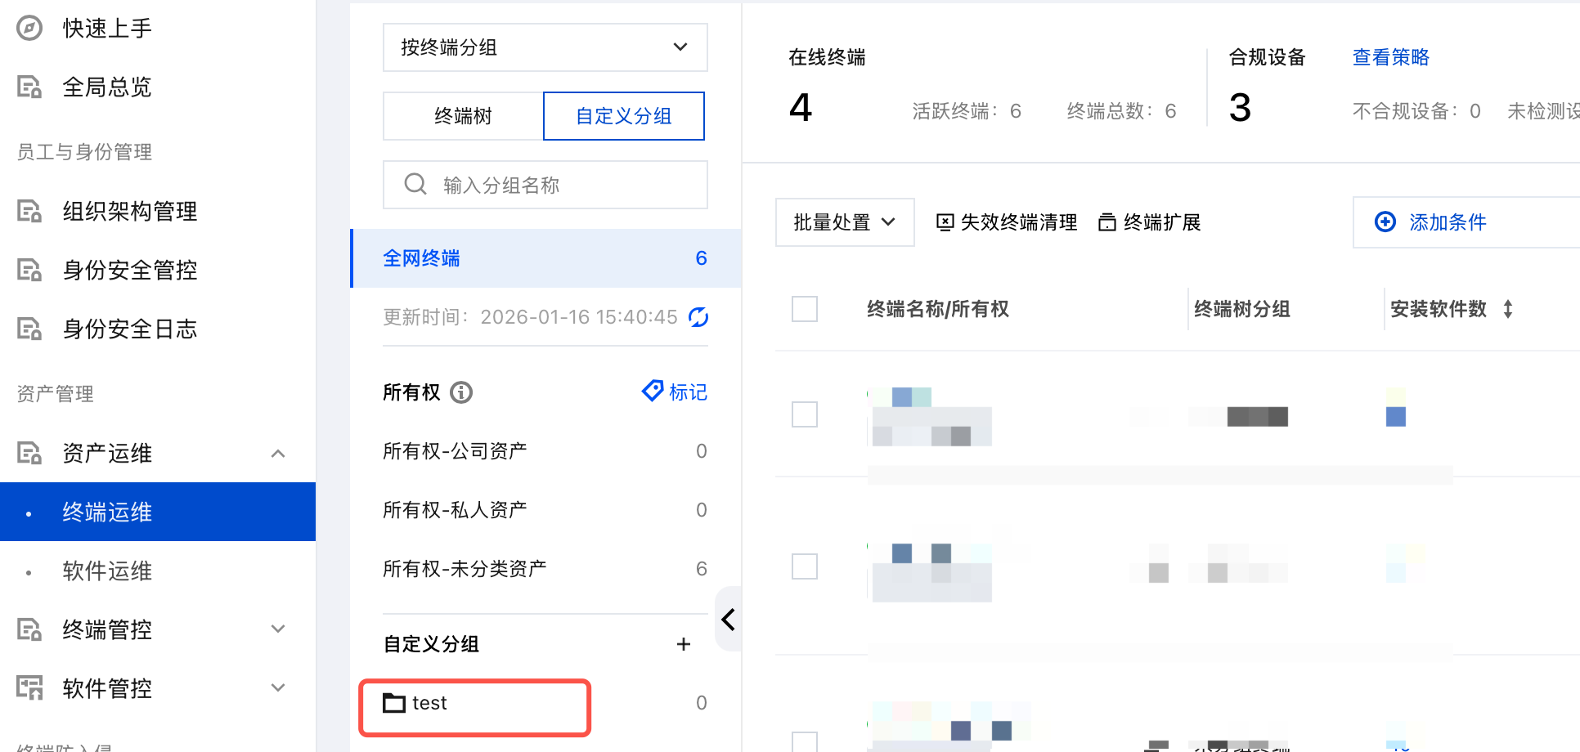The height and width of the screenshot is (752, 1580).
Task: Expand the 批量处置 dropdown
Action: coord(844,222)
